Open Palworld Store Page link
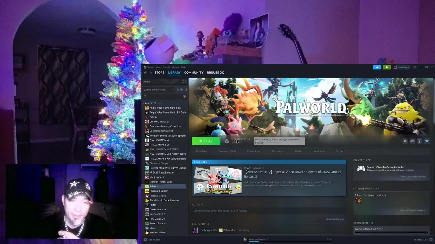This screenshot has height=244, width=435. (201, 151)
